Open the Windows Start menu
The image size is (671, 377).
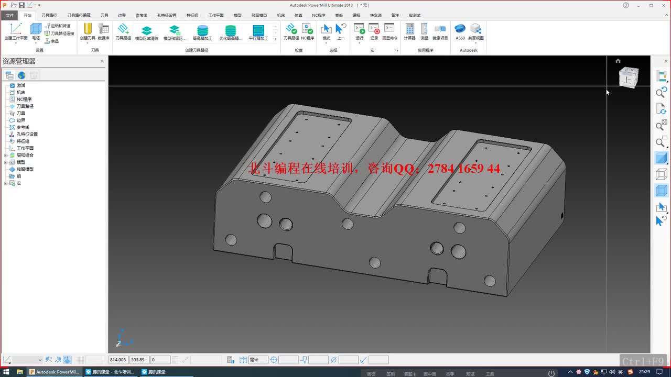pyautogui.click(x=6, y=372)
